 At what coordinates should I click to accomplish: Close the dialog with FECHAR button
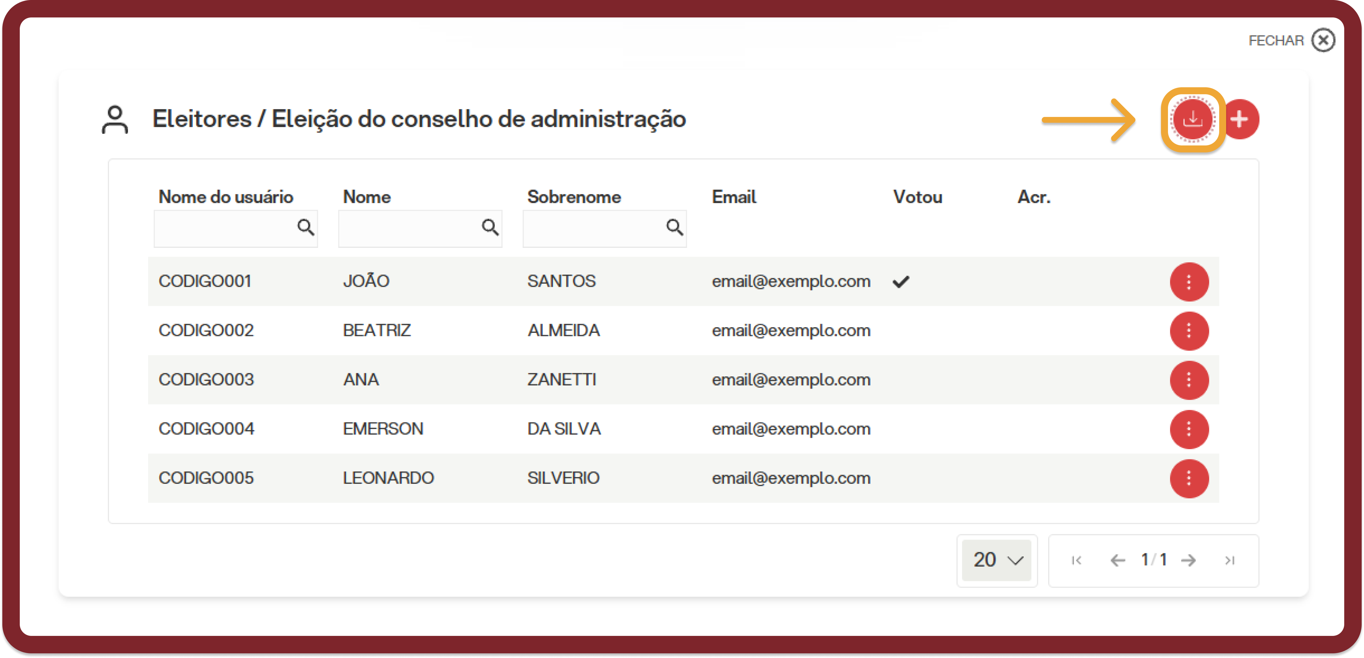[x=1292, y=41]
